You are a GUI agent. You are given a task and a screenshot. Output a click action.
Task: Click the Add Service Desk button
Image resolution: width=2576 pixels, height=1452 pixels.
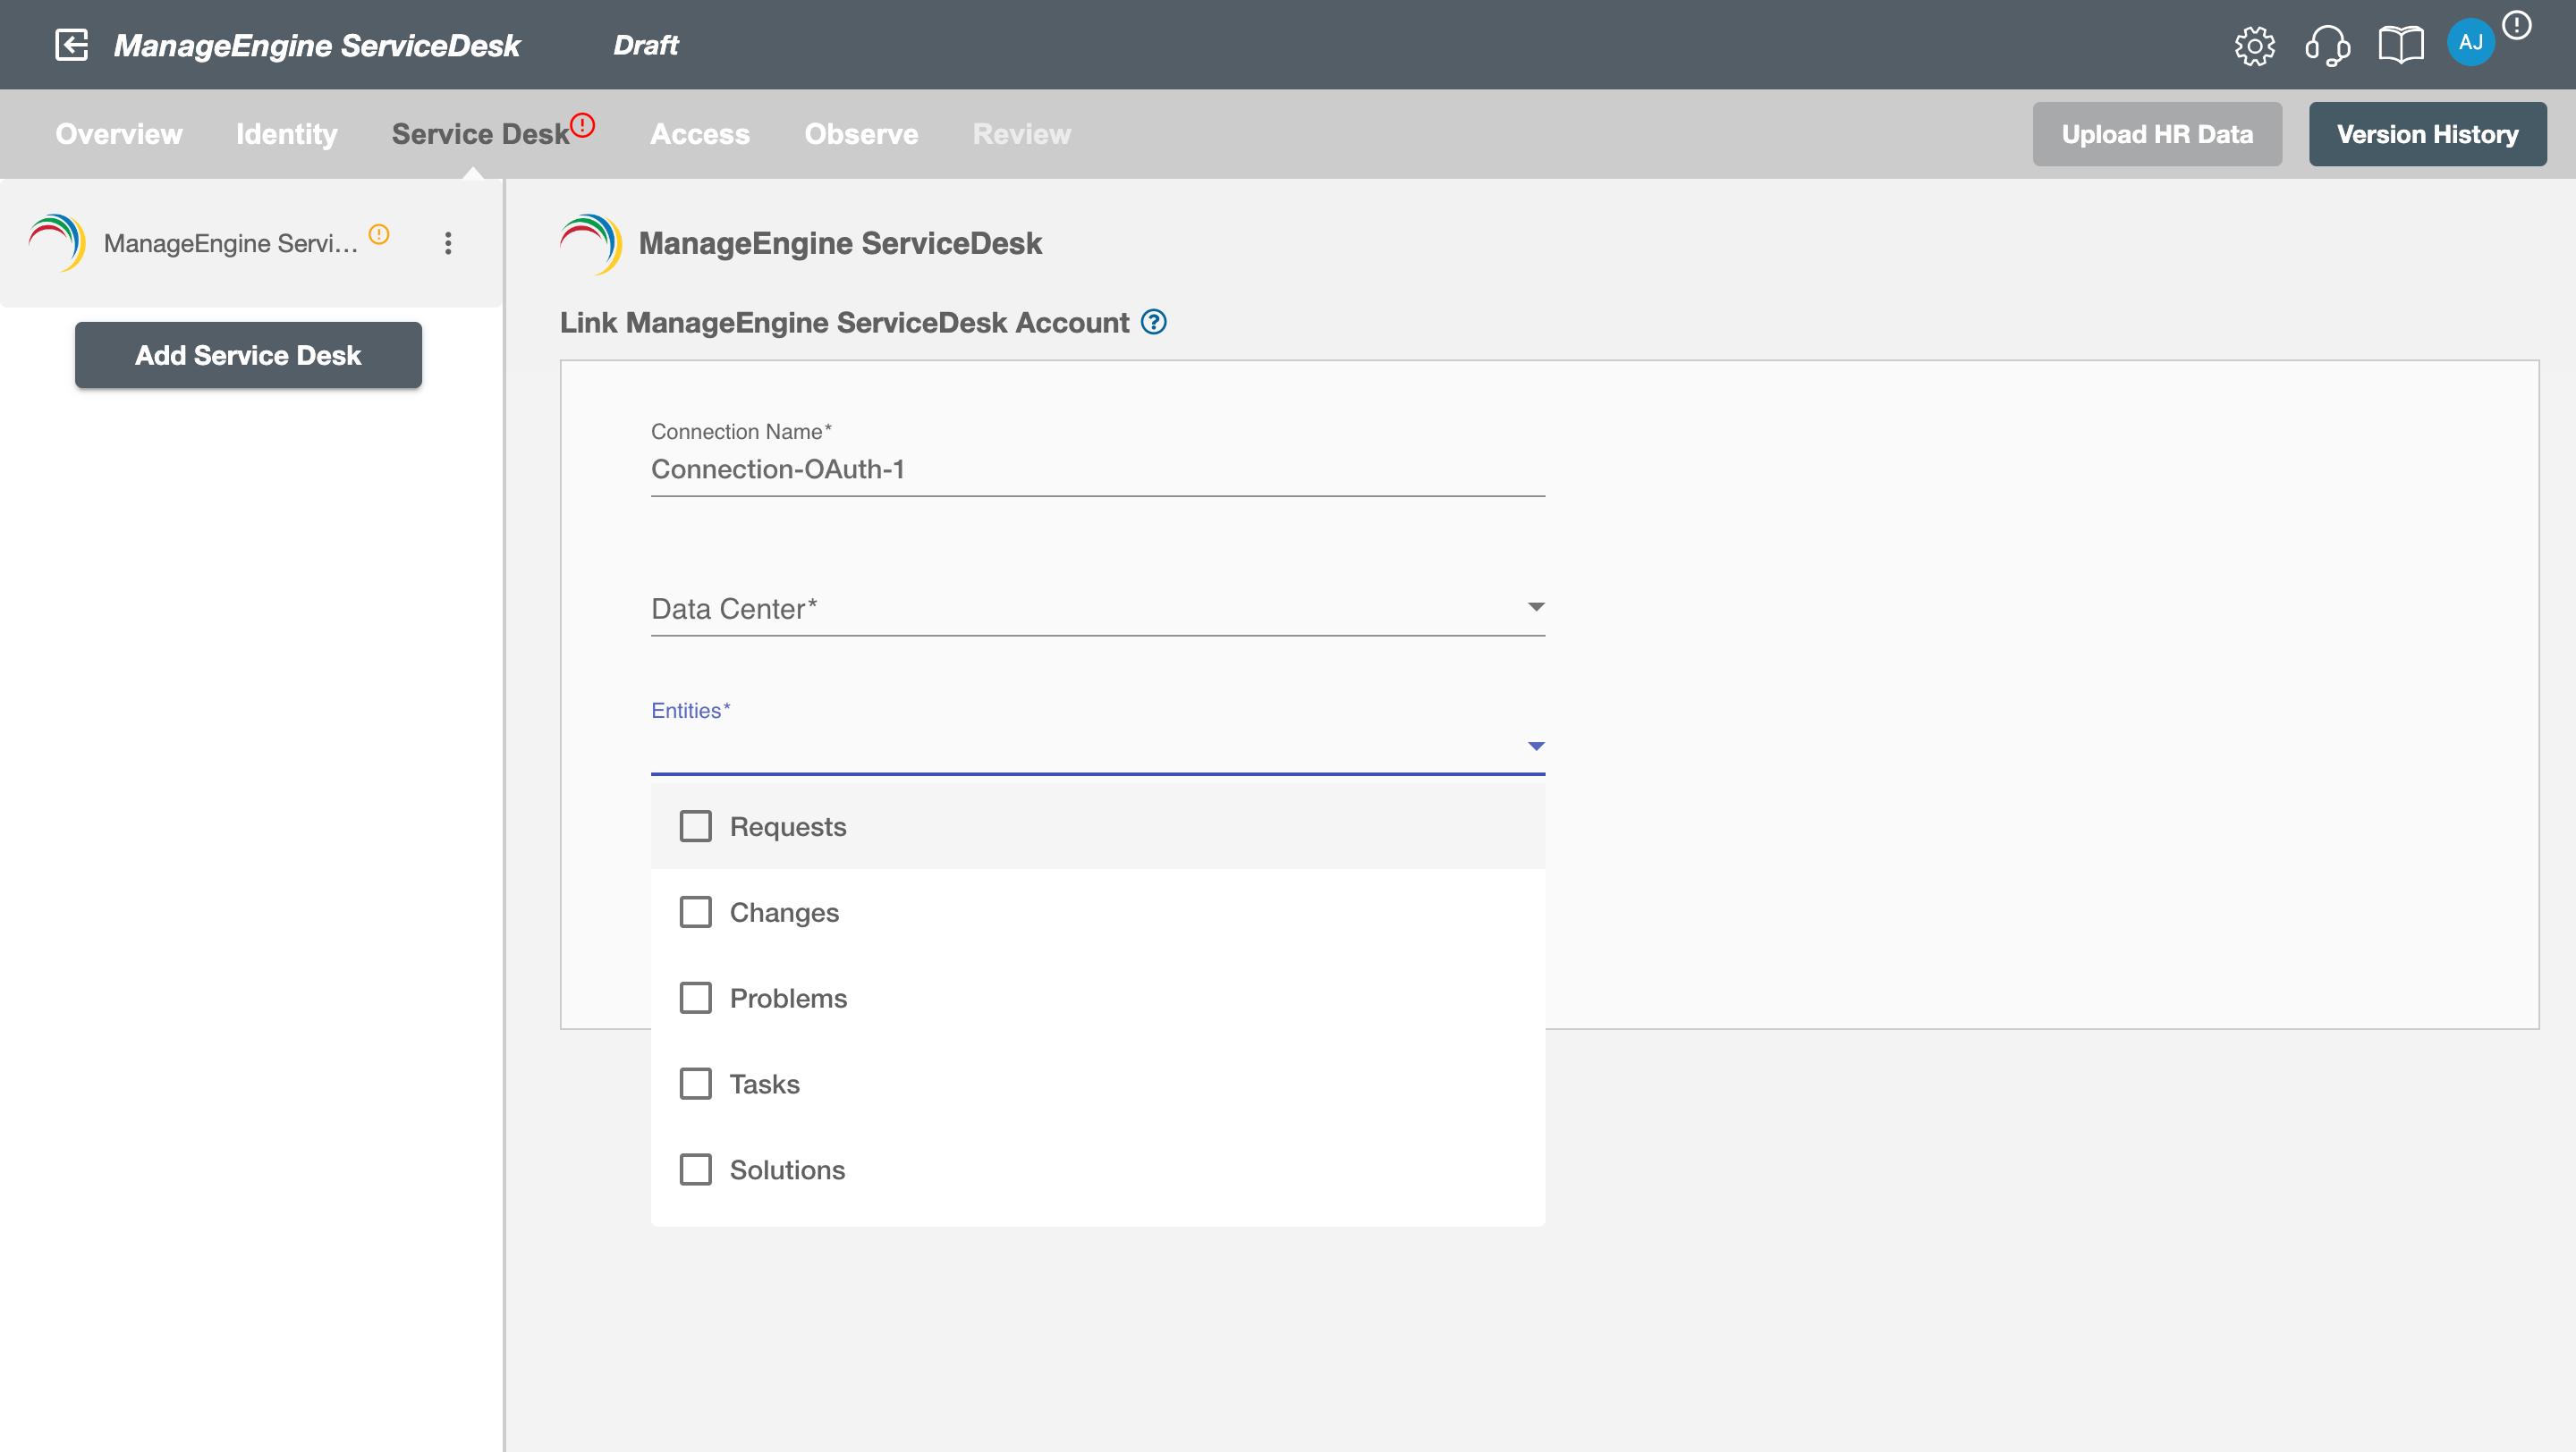(248, 354)
